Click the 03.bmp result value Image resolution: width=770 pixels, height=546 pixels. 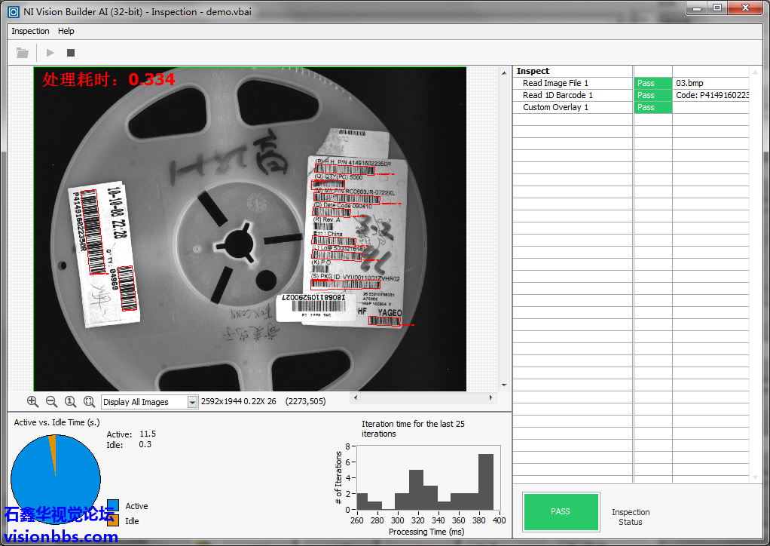(689, 83)
